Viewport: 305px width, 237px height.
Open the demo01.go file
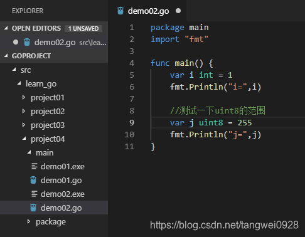coord(61,181)
